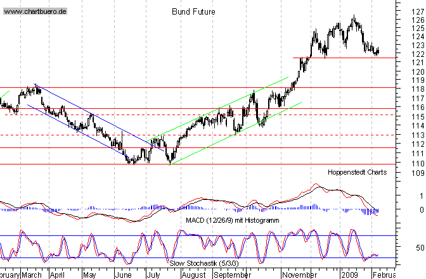
Task: Click the Slow Stochastik (5/3/3) label
Action: click(x=203, y=263)
